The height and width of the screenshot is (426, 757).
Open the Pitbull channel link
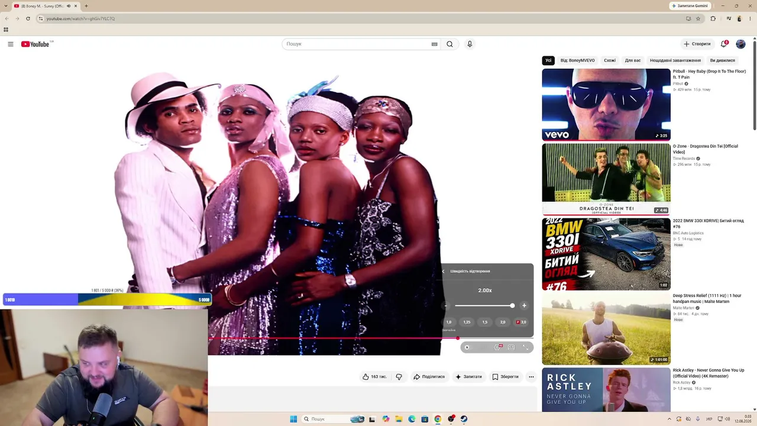click(x=678, y=83)
